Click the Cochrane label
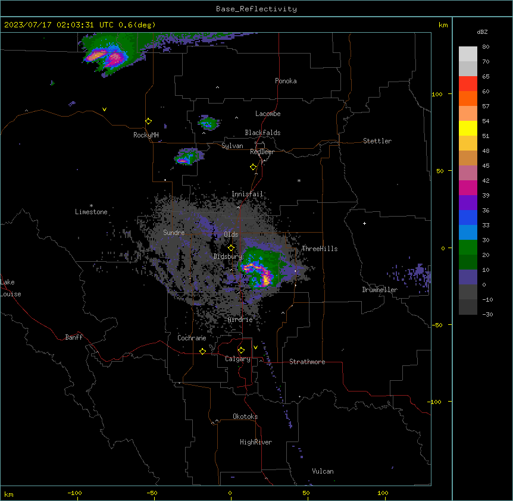 pos(192,338)
